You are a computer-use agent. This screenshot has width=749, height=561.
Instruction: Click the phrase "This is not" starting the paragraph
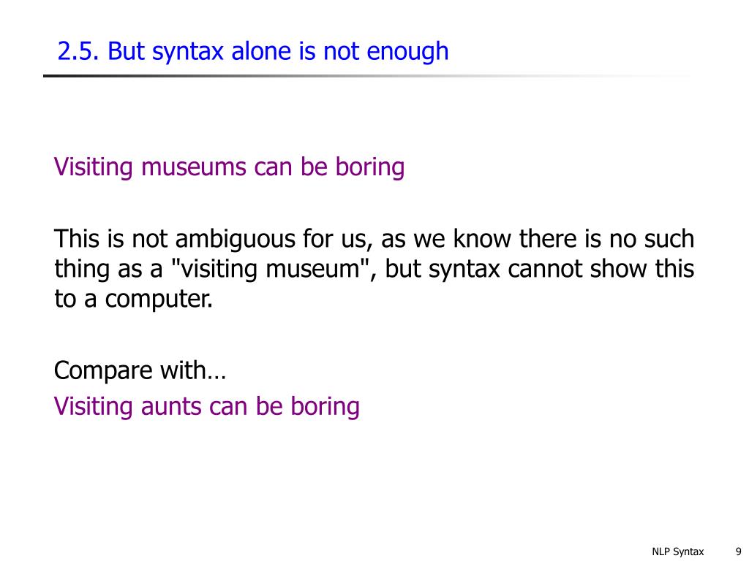click(x=111, y=239)
